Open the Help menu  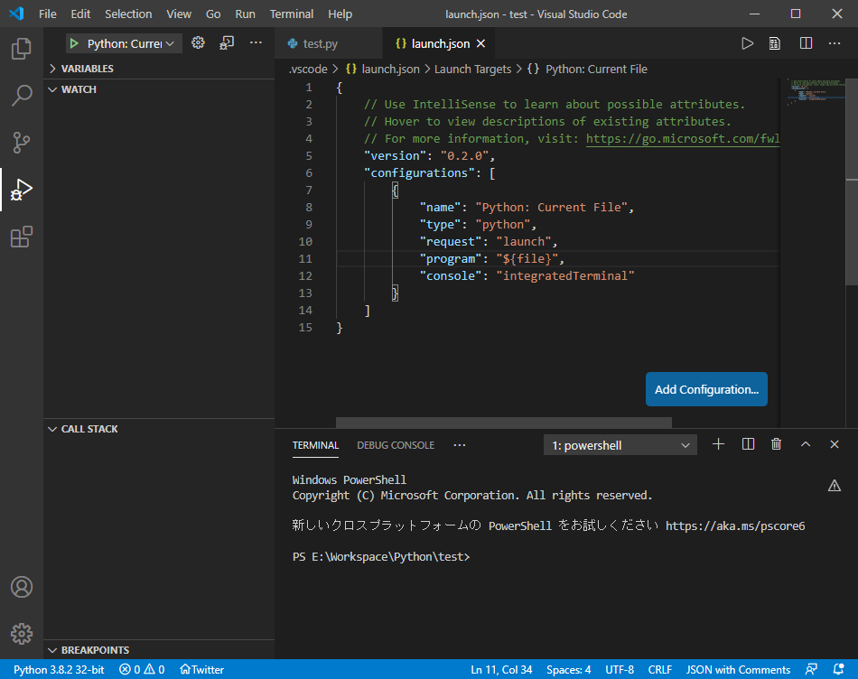(x=340, y=14)
